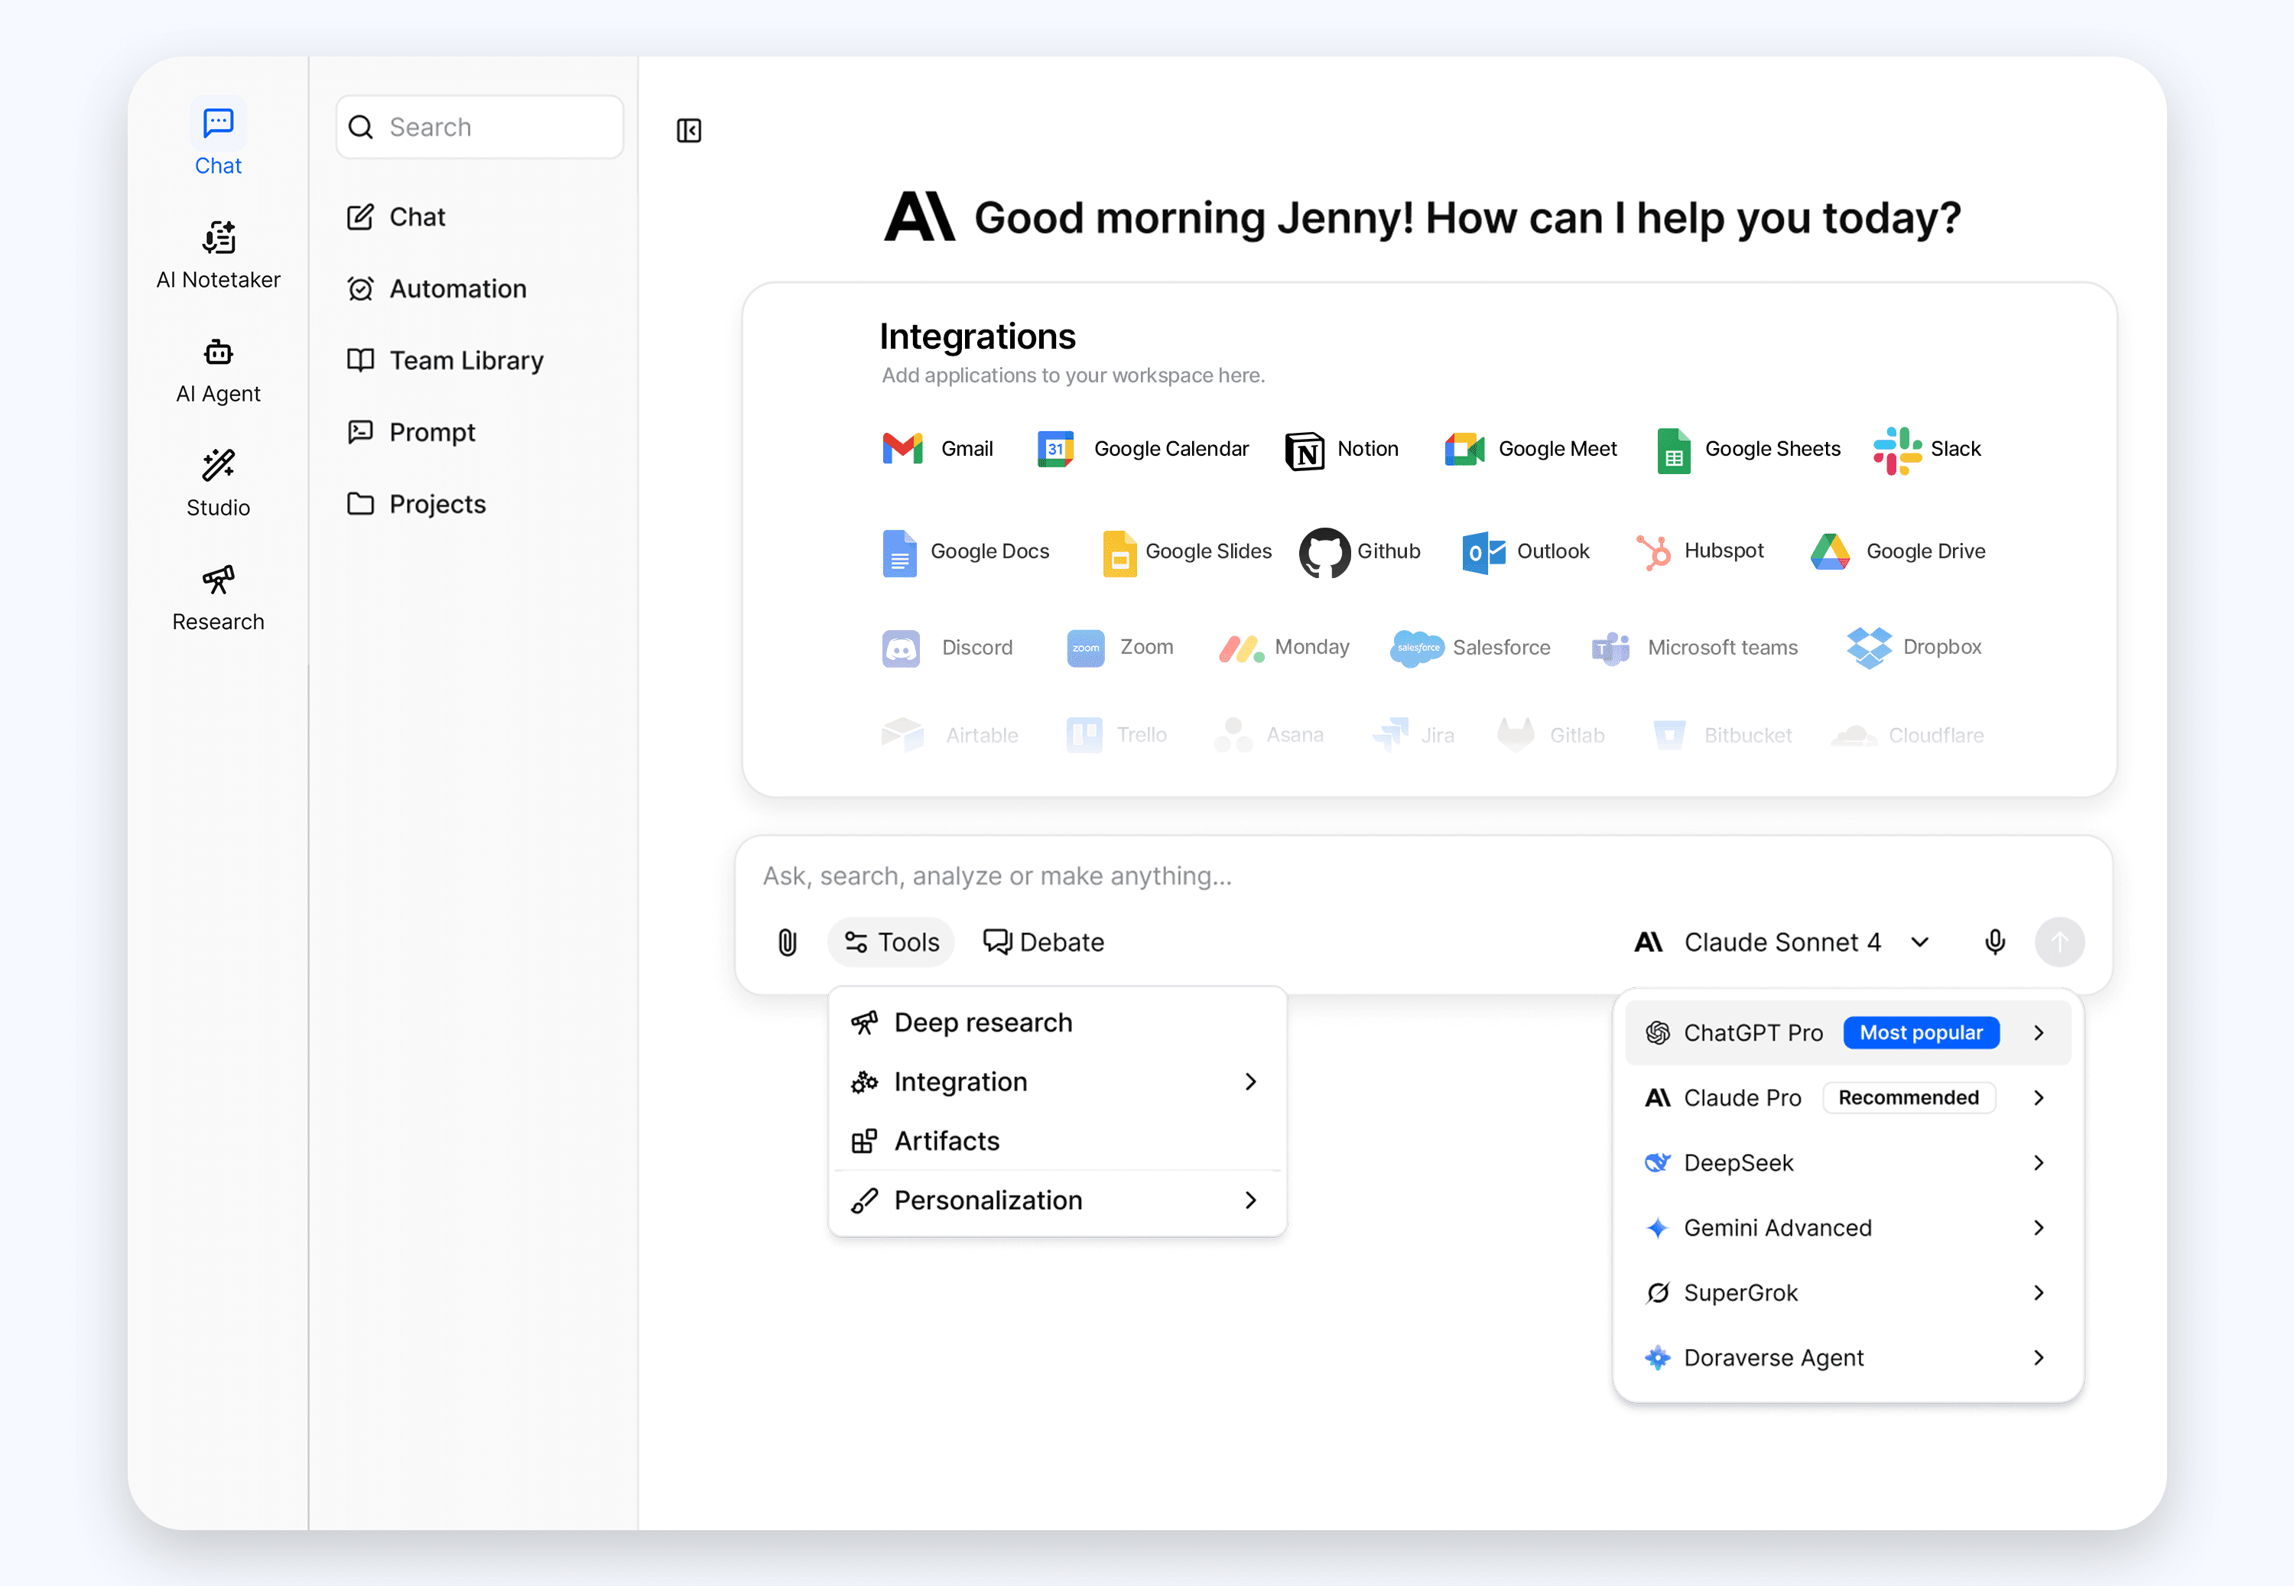2294x1586 pixels.
Task: Expand the Personalization submenu
Action: point(1251,1201)
